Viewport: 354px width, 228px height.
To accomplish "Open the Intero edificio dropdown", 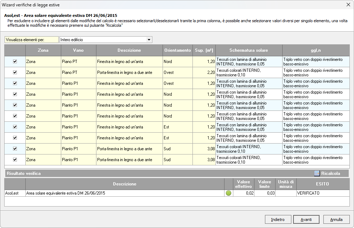I will point(149,40).
